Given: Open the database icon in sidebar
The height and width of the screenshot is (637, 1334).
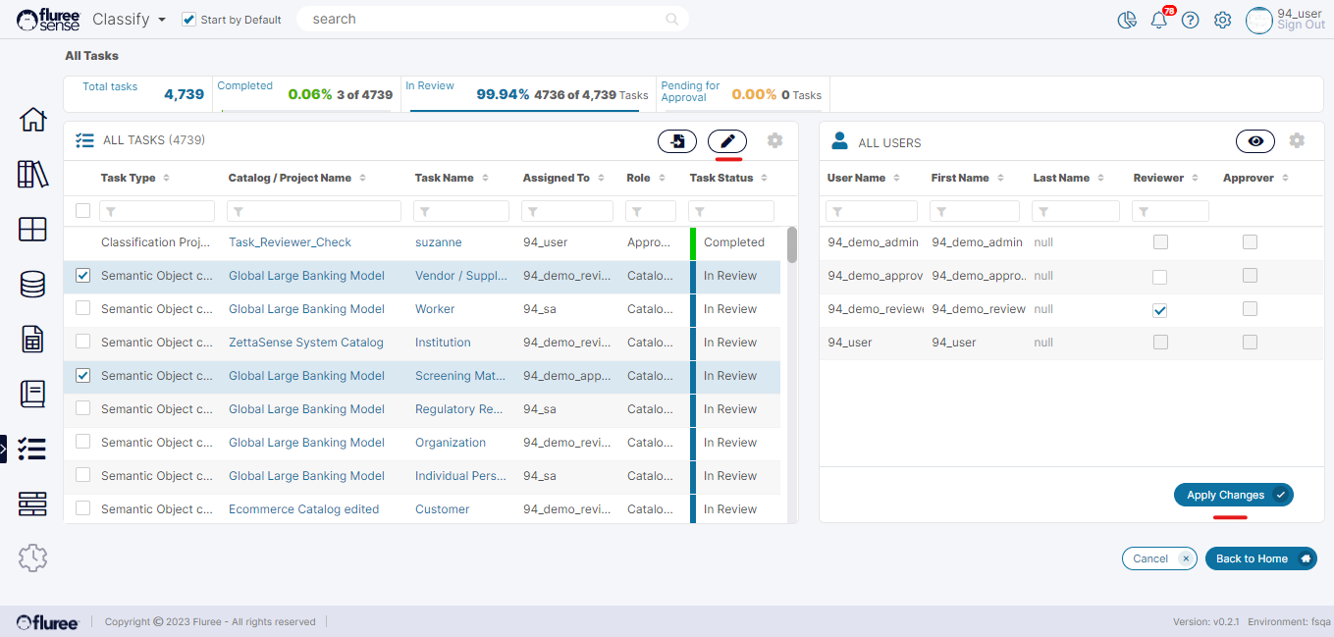Looking at the screenshot, I should tap(32, 285).
